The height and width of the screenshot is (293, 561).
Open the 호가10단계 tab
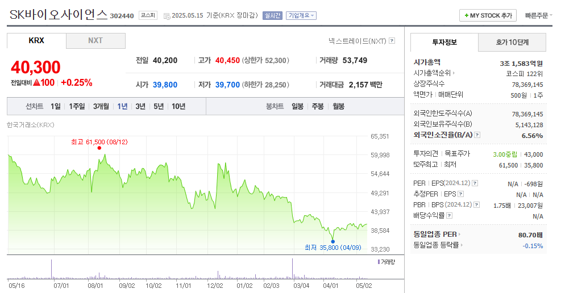[512, 42]
